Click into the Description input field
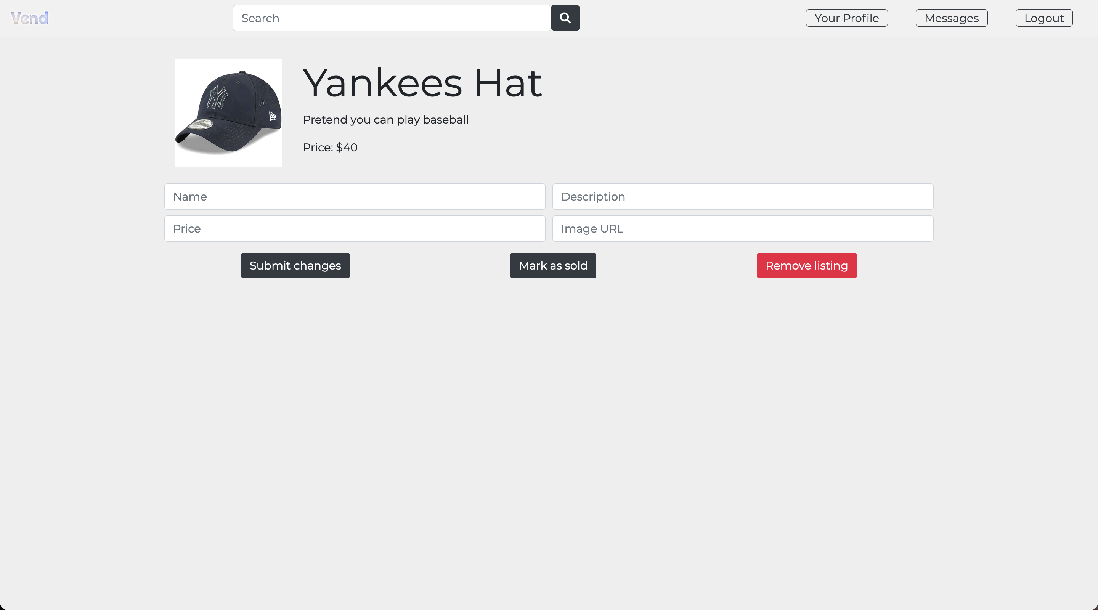1098x610 pixels. coord(743,196)
